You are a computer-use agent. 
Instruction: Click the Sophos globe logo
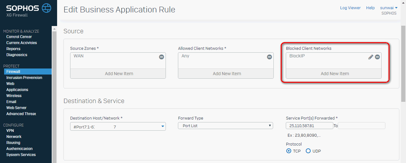click(x=46, y=8)
